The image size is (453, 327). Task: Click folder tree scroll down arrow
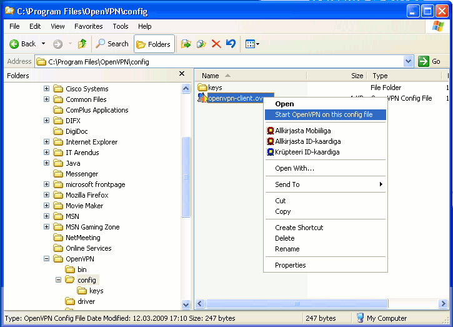pyautogui.click(x=186, y=304)
